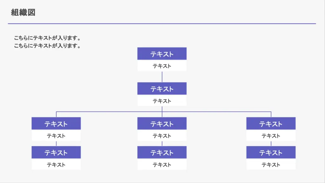Select the slide title 組織図
This screenshot has width=325, height=183.
(x=23, y=12)
